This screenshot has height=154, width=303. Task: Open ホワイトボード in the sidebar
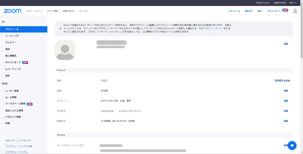(x=13, y=62)
